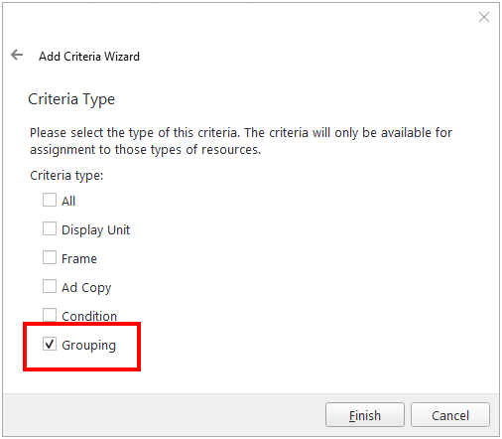Screen dimensions: 502x439
Task: Tick the Condition checkbox square
Action: point(50,315)
